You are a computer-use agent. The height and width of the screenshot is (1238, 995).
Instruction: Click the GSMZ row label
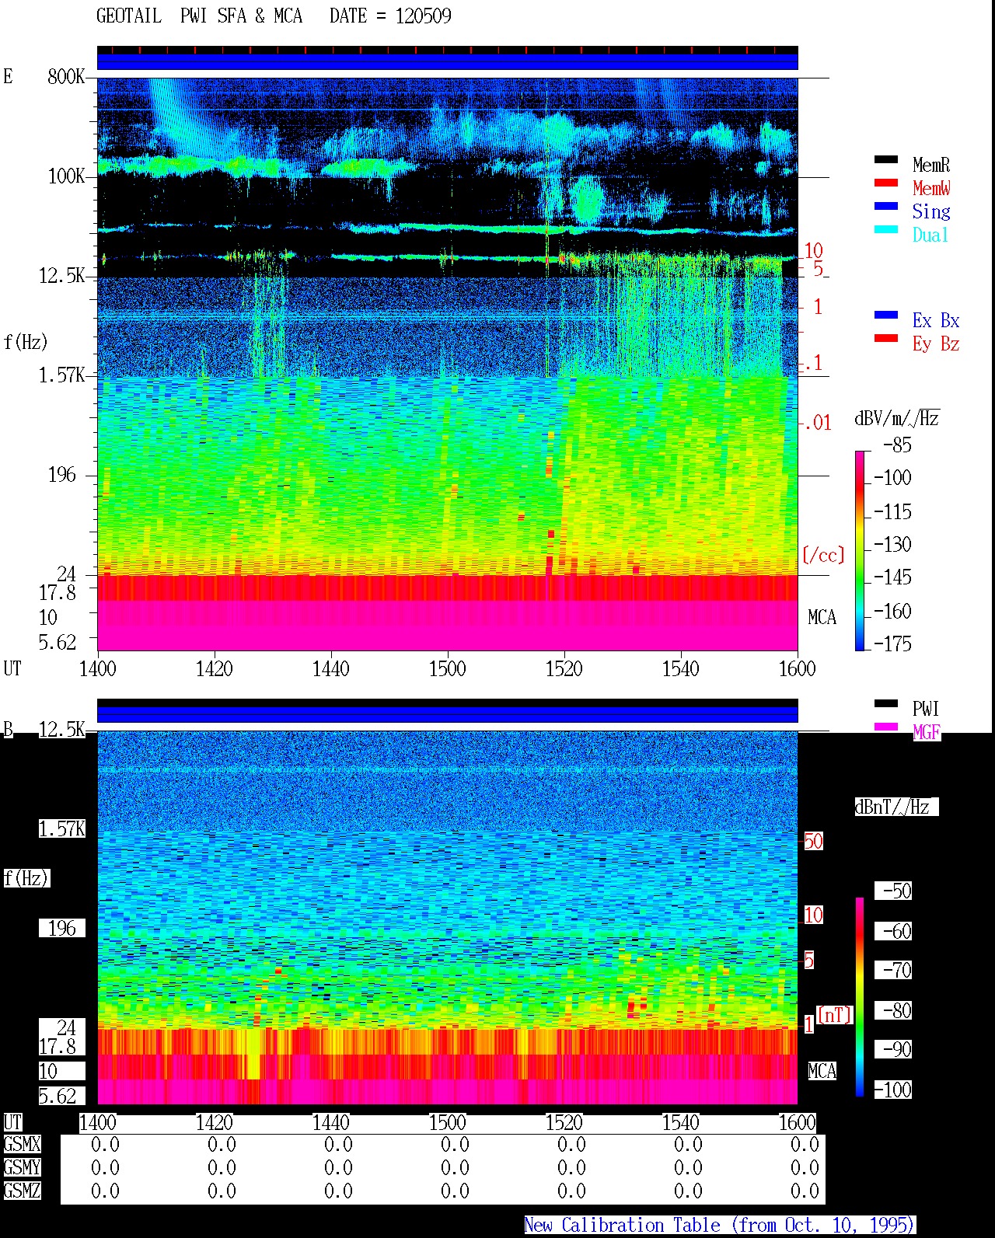tap(22, 1191)
